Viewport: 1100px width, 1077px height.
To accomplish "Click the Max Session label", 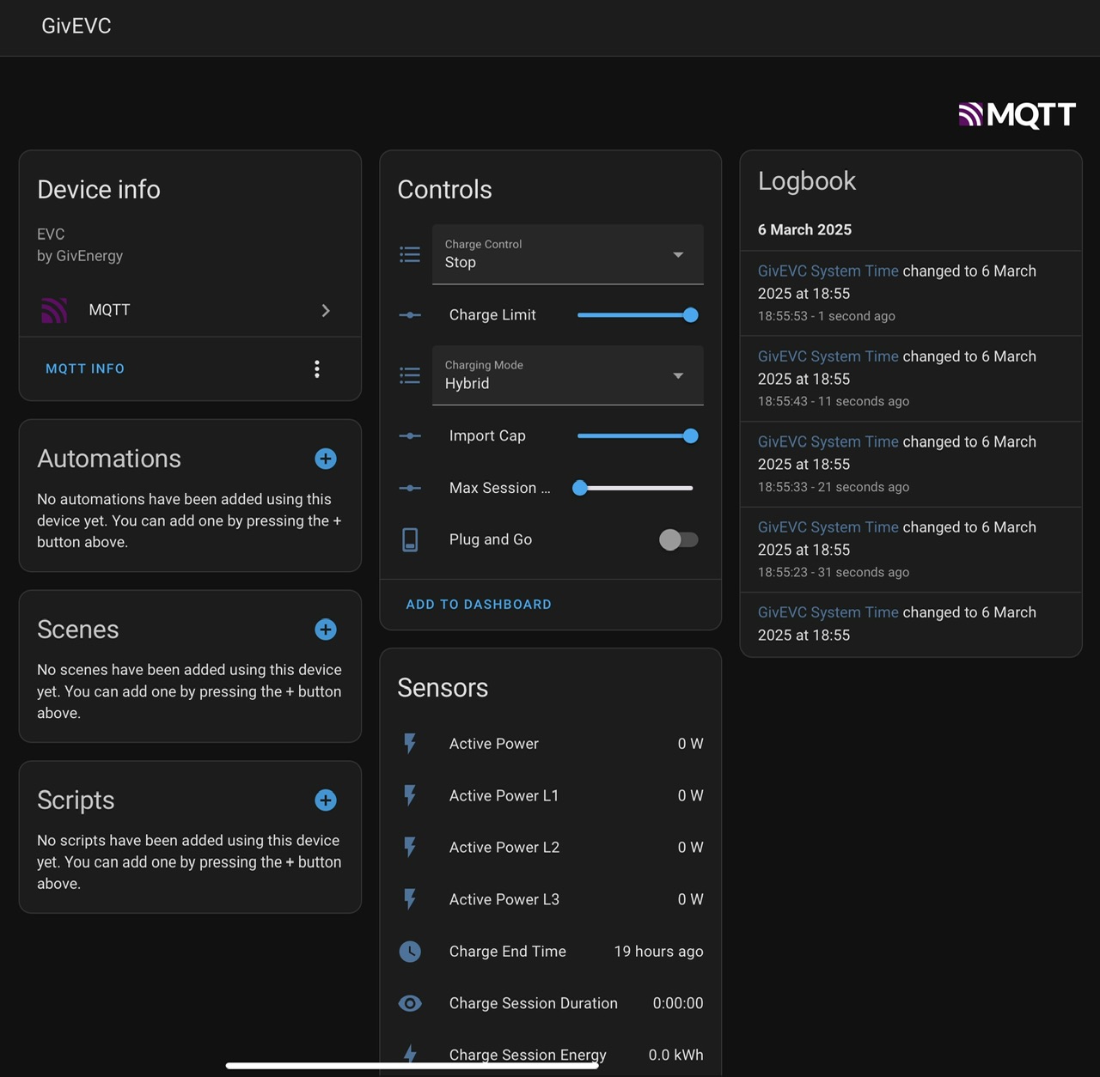I will pyautogui.click(x=499, y=488).
